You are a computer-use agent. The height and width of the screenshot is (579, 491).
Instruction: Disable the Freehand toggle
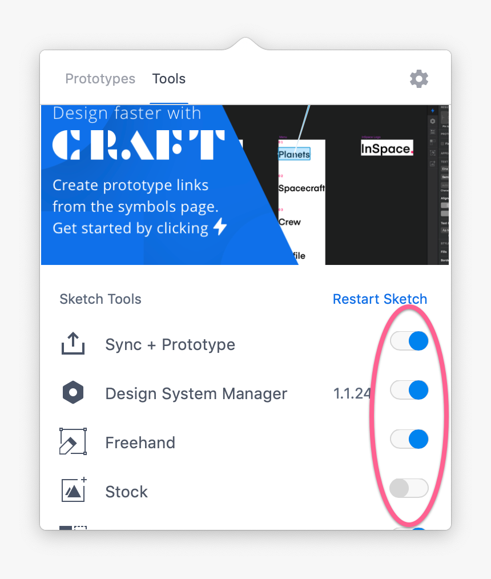(x=409, y=439)
